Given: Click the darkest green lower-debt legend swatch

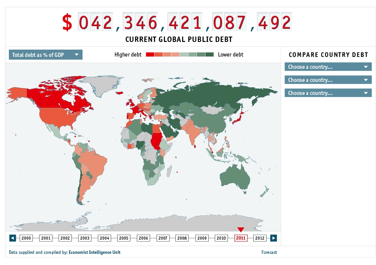Looking at the screenshot, I should point(209,55).
